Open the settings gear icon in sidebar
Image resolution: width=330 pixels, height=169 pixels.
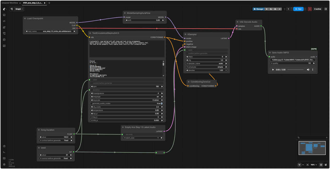click(4, 164)
